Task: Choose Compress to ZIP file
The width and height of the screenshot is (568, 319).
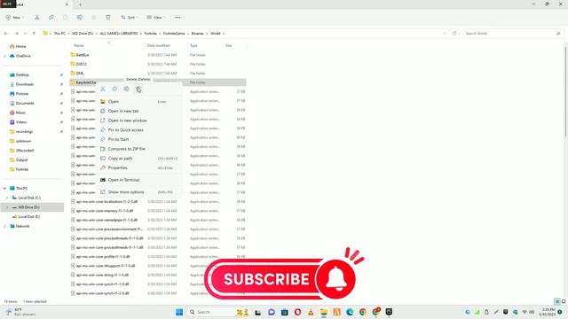Action: point(139,149)
